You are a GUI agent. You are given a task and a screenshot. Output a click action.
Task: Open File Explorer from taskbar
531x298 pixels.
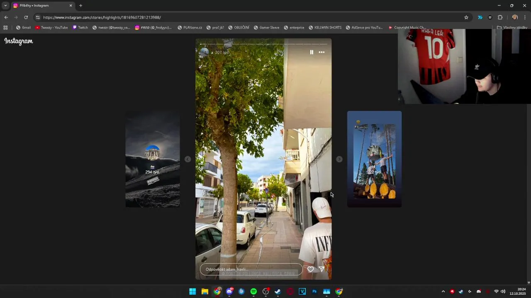(205, 291)
